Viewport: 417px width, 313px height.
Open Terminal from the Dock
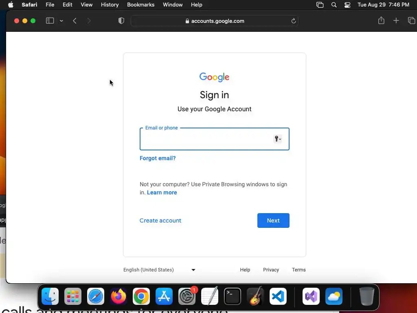pos(233,296)
